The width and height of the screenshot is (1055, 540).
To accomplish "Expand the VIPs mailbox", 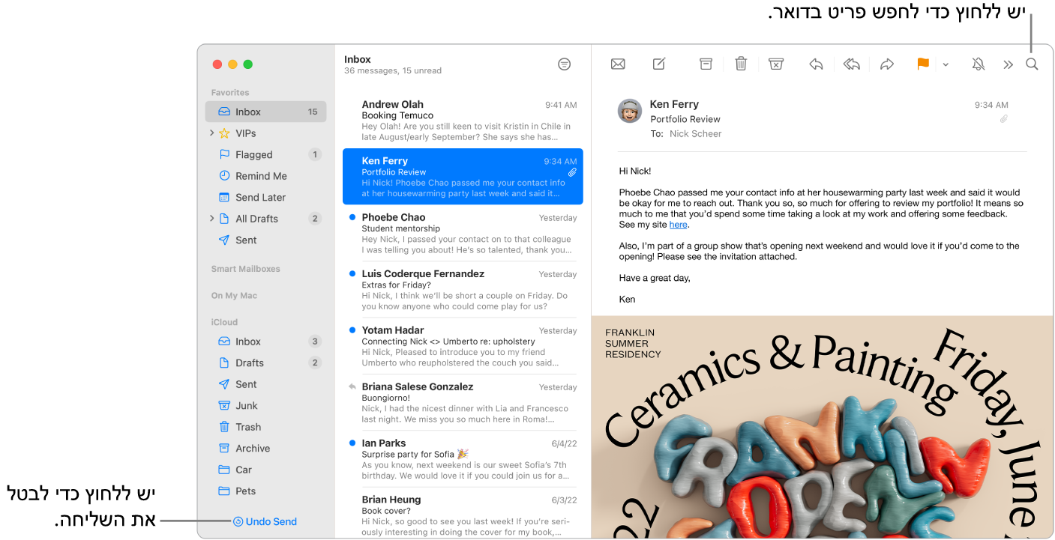I will click(x=211, y=133).
